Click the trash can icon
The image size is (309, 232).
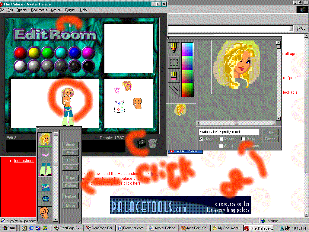pyautogui.click(x=153, y=143)
